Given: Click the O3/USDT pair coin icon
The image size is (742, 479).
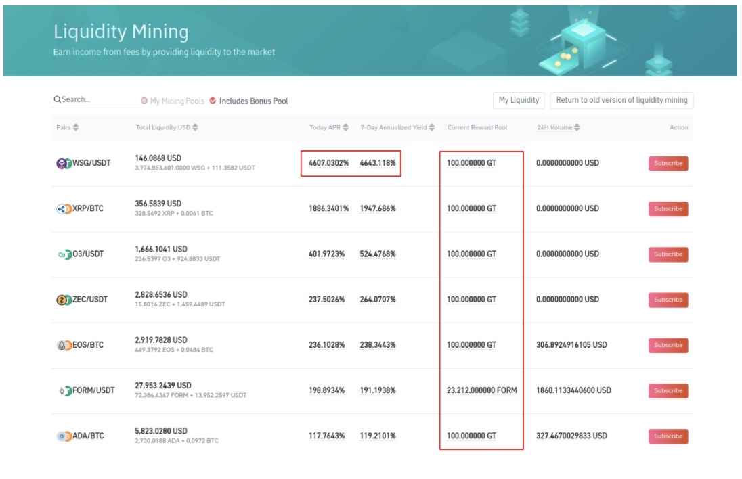Looking at the screenshot, I should pyautogui.click(x=64, y=254).
